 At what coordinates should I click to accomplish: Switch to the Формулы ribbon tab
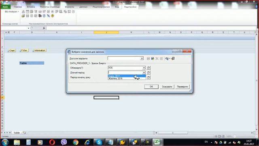pos(69,7)
